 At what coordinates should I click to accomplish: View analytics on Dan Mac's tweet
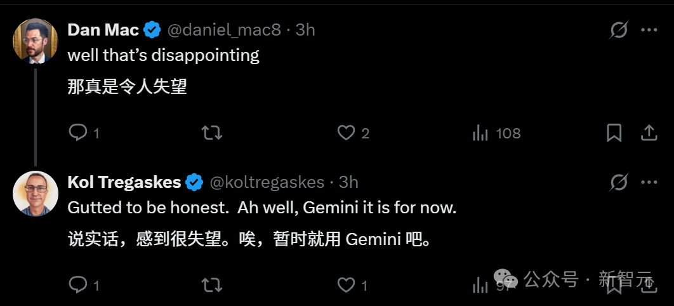coord(480,133)
